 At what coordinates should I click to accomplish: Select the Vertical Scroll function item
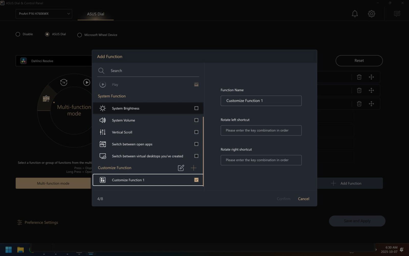122,132
